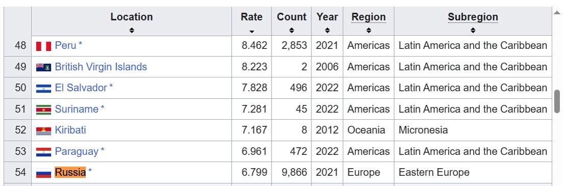Click the Kiribati flag icon

click(x=43, y=130)
